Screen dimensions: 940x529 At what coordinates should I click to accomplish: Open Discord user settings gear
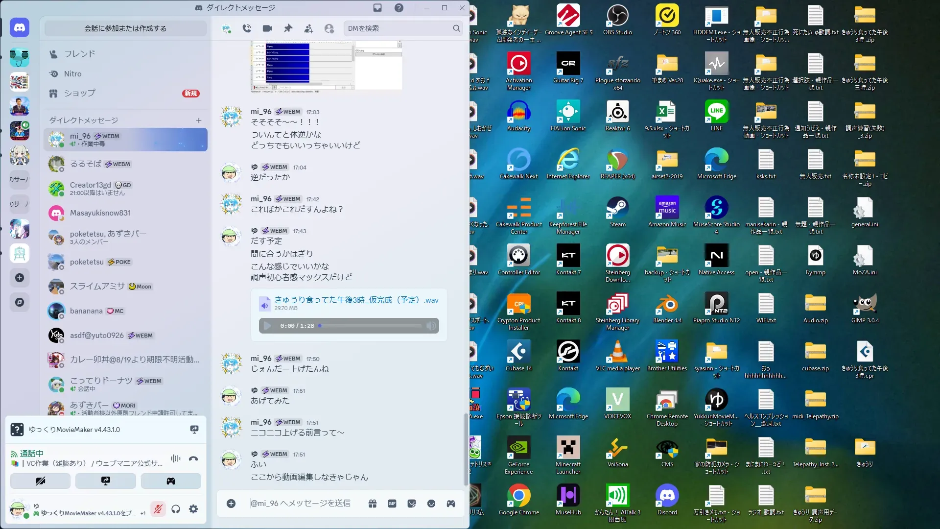pos(193,509)
